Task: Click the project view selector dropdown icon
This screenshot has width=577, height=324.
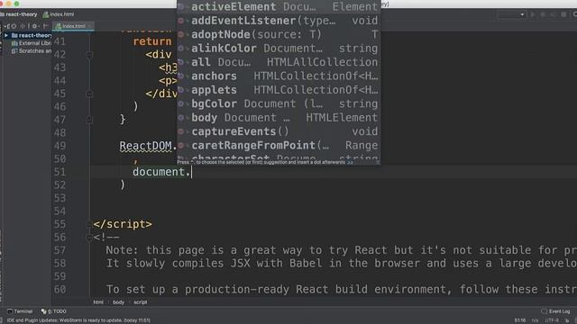Action: tap(6, 26)
